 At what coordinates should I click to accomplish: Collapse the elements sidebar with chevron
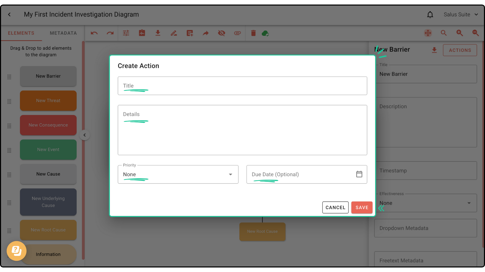(x=85, y=135)
